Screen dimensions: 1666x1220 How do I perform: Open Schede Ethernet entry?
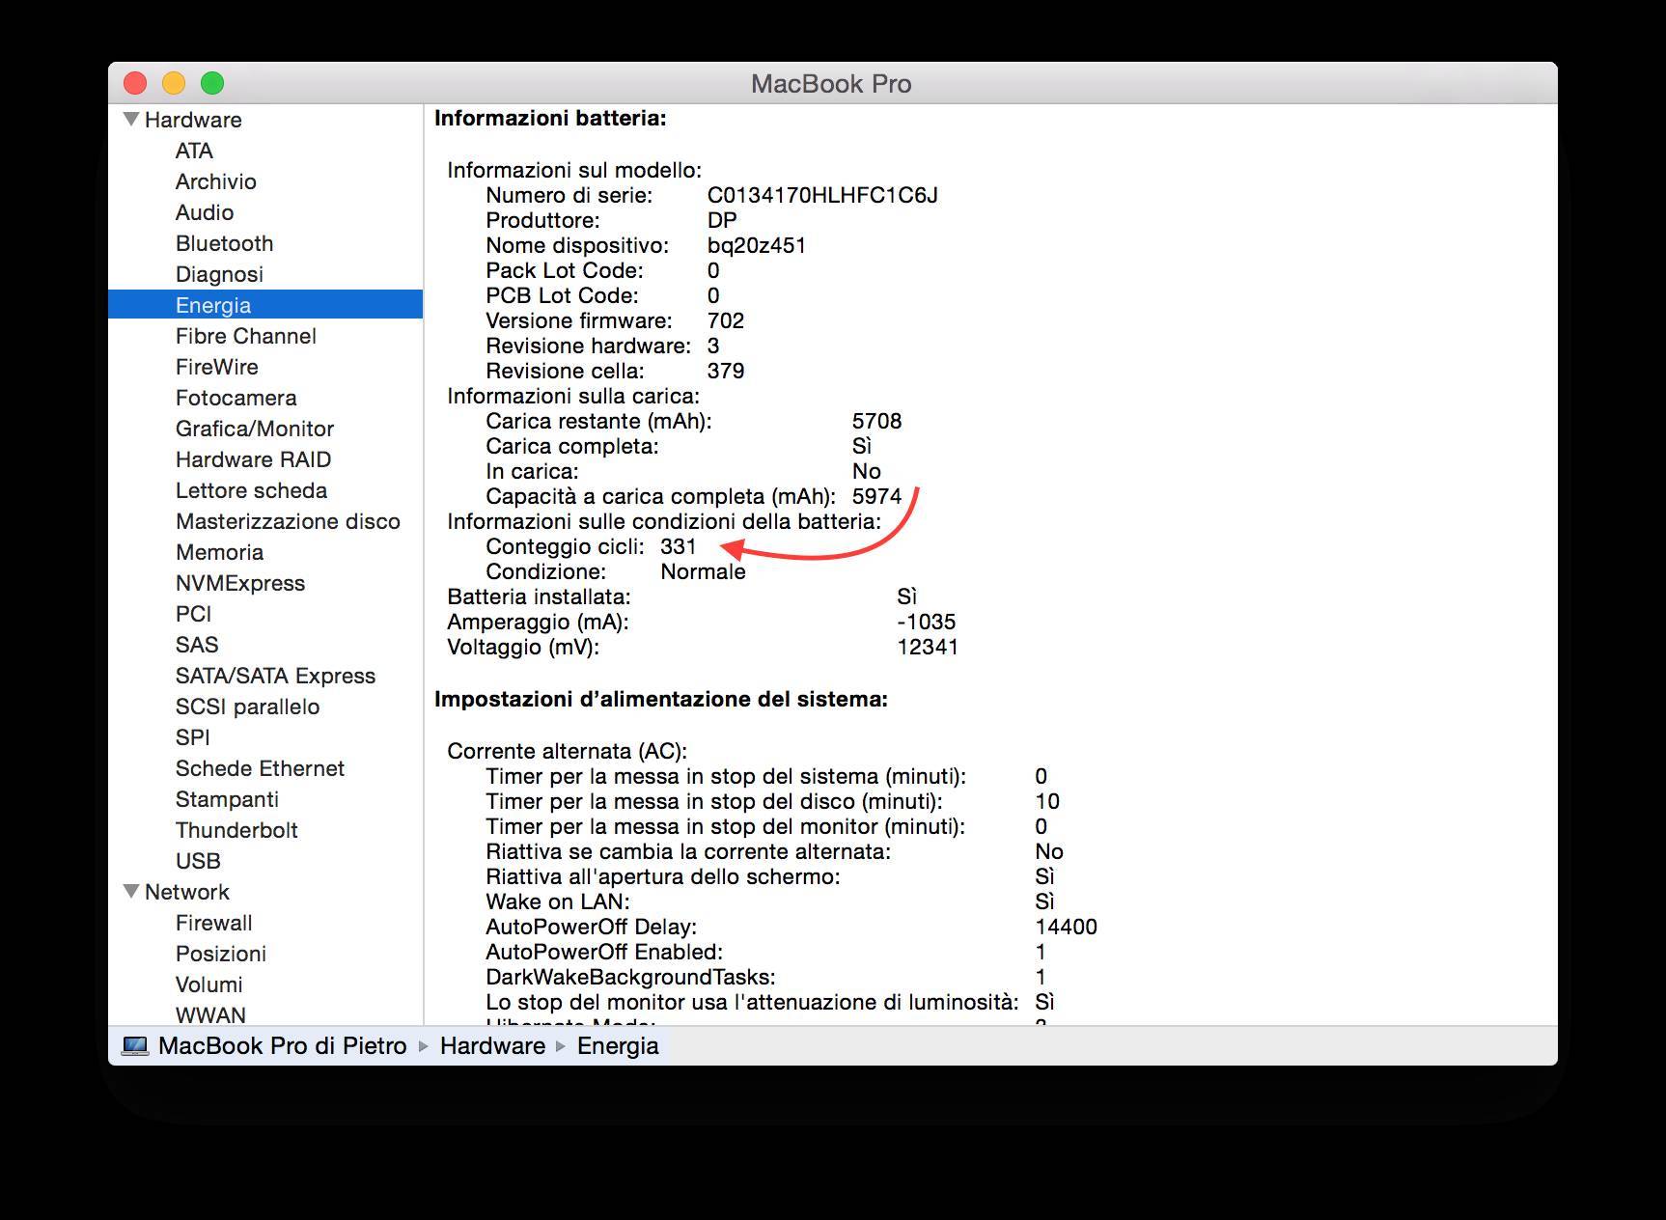coord(260,768)
